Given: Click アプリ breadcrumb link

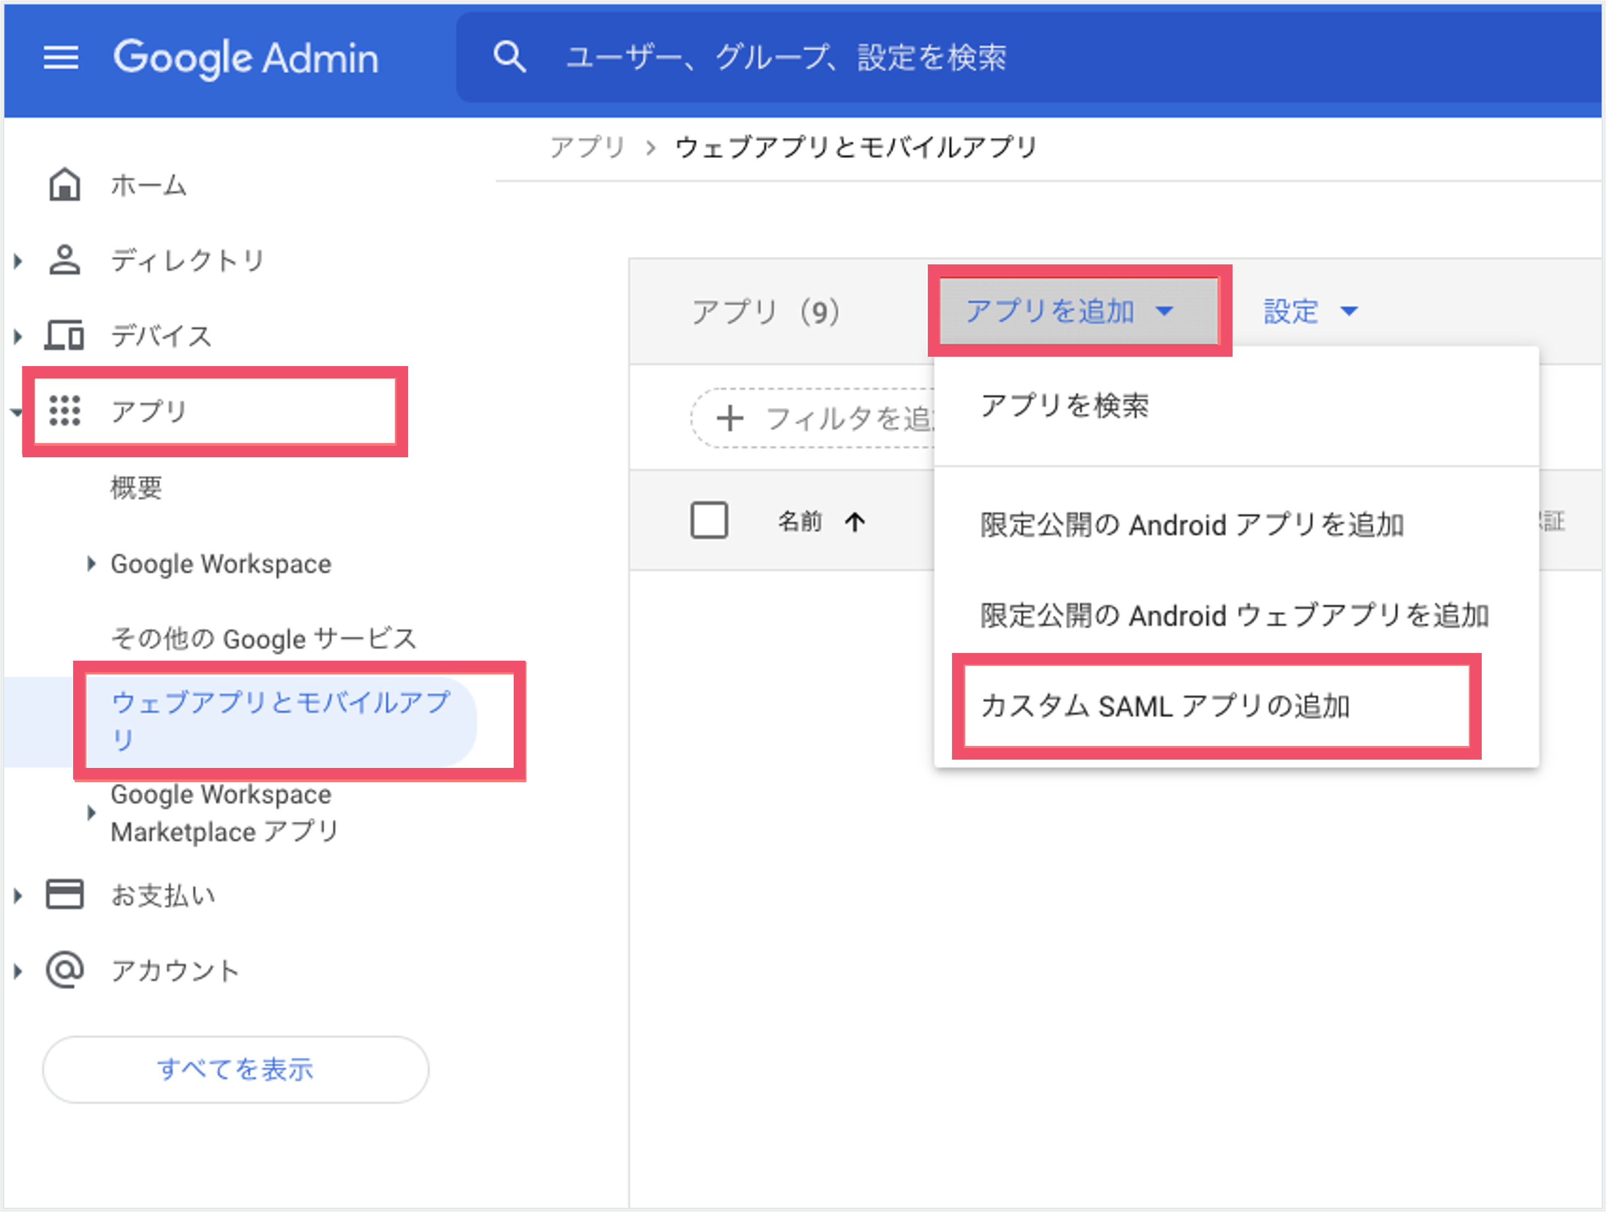Looking at the screenshot, I should pos(588,148).
